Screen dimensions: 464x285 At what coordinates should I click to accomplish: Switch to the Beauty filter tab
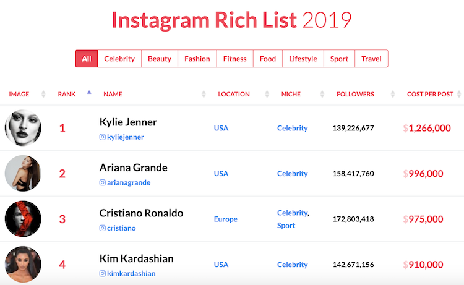pos(160,59)
